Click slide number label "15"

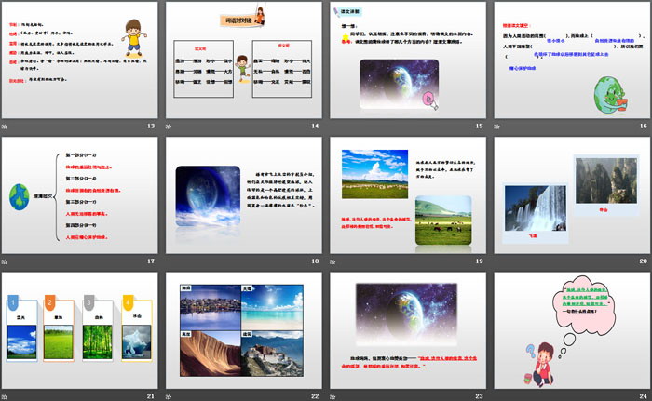click(x=479, y=126)
